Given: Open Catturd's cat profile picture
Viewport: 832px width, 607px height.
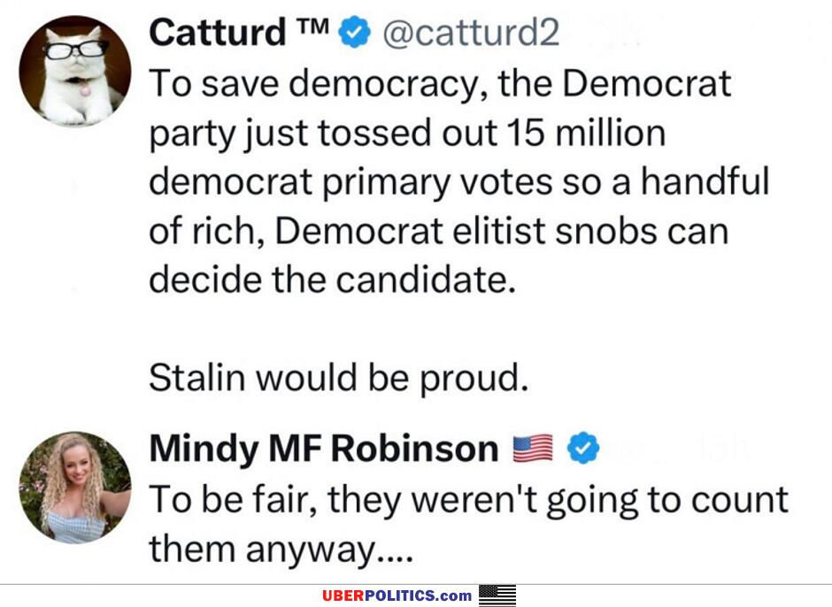Looking at the screenshot, I should tap(75, 72).
